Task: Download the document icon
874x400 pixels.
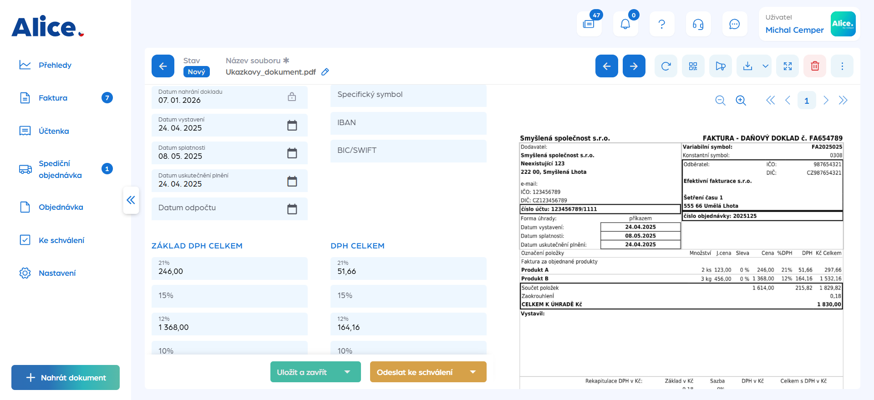Action: [x=747, y=66]
